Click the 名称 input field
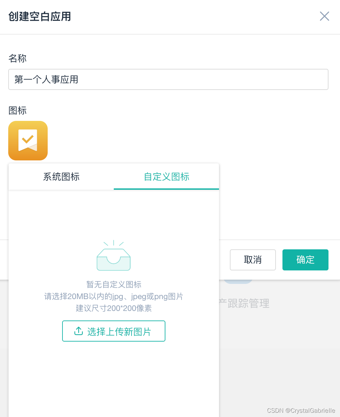This screenshot has width=340, height=417. coord(168,79)
